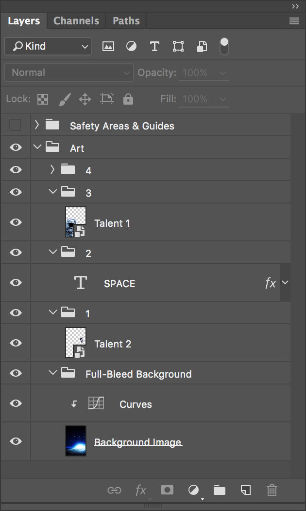Viewport: 306px width, 511px height.
Task: Open the Opacity slider dropdown arrow
Action: 223,73
